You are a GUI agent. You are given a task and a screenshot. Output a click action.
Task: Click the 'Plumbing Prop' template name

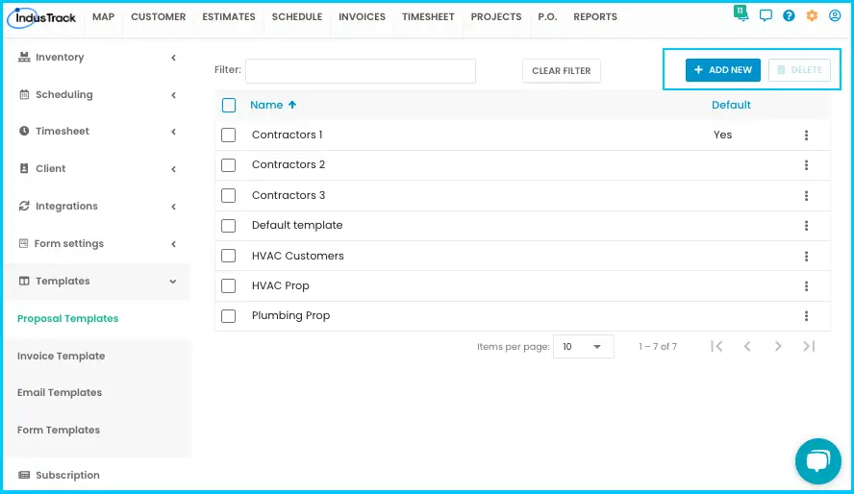(290, 315)
